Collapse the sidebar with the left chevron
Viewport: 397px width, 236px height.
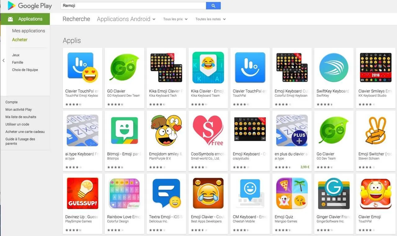click(3, 61)
